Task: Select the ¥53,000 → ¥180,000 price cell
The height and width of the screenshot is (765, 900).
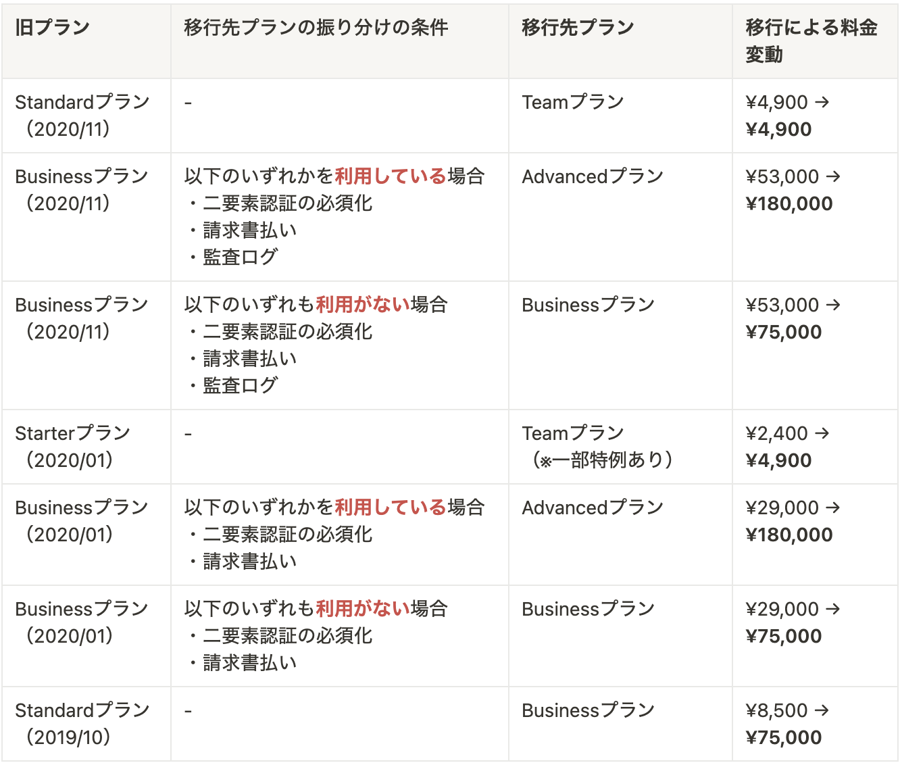Action: 792,190
